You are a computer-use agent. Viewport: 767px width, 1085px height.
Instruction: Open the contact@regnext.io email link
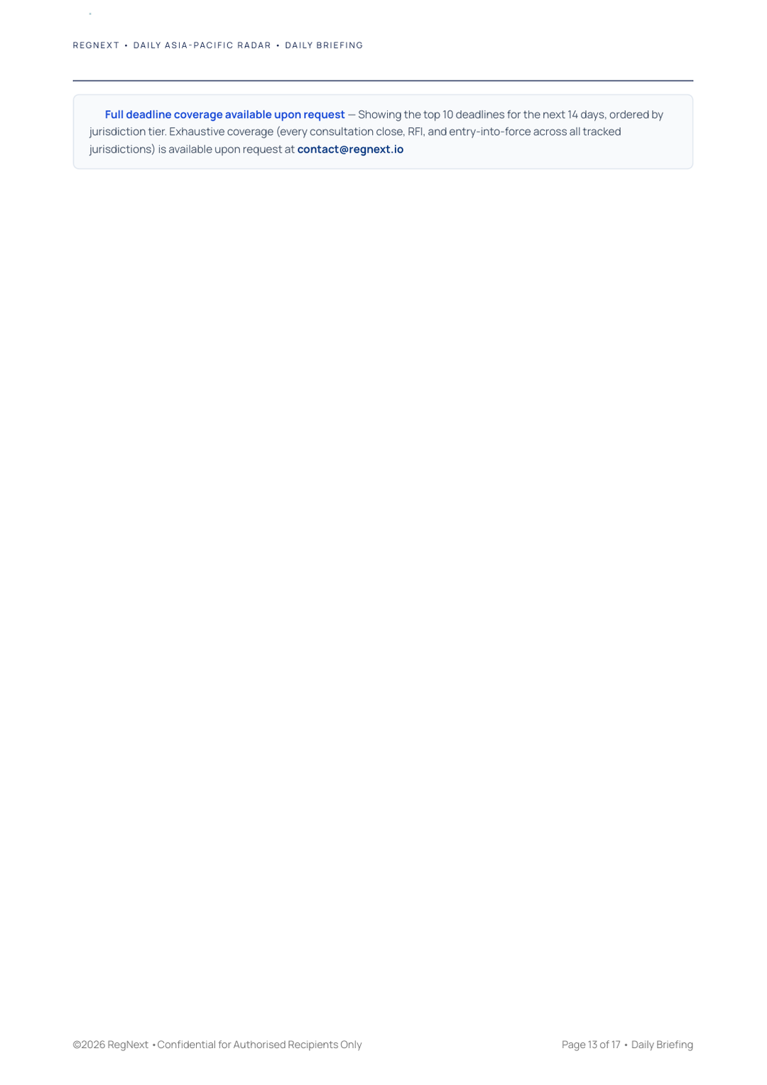[x=350, y=149]
